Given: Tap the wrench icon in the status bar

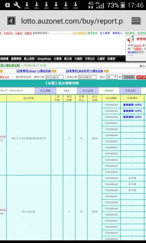Looking at the screenshot, I should pos(17,5).
